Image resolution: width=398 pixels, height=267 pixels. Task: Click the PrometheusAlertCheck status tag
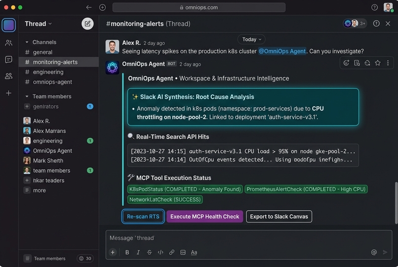(x=306, y=189)
